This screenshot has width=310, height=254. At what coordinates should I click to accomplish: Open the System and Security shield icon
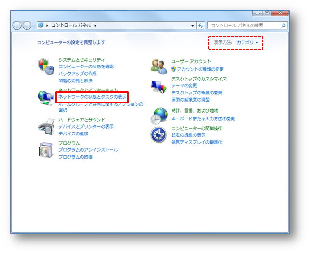coord(46,67)
